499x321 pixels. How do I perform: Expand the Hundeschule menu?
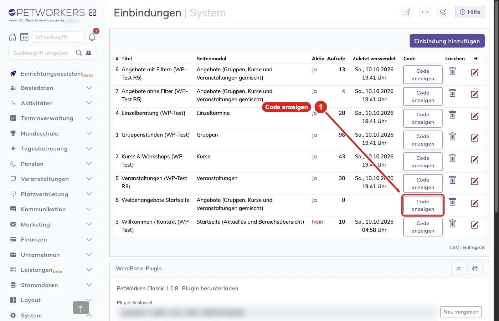(x=51, y=133)
